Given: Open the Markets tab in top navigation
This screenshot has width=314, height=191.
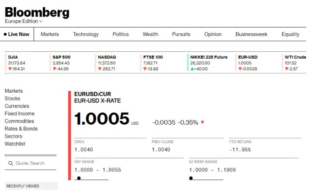Looking at the screenshot, I should pyautogui.click(x=50, y=34).
